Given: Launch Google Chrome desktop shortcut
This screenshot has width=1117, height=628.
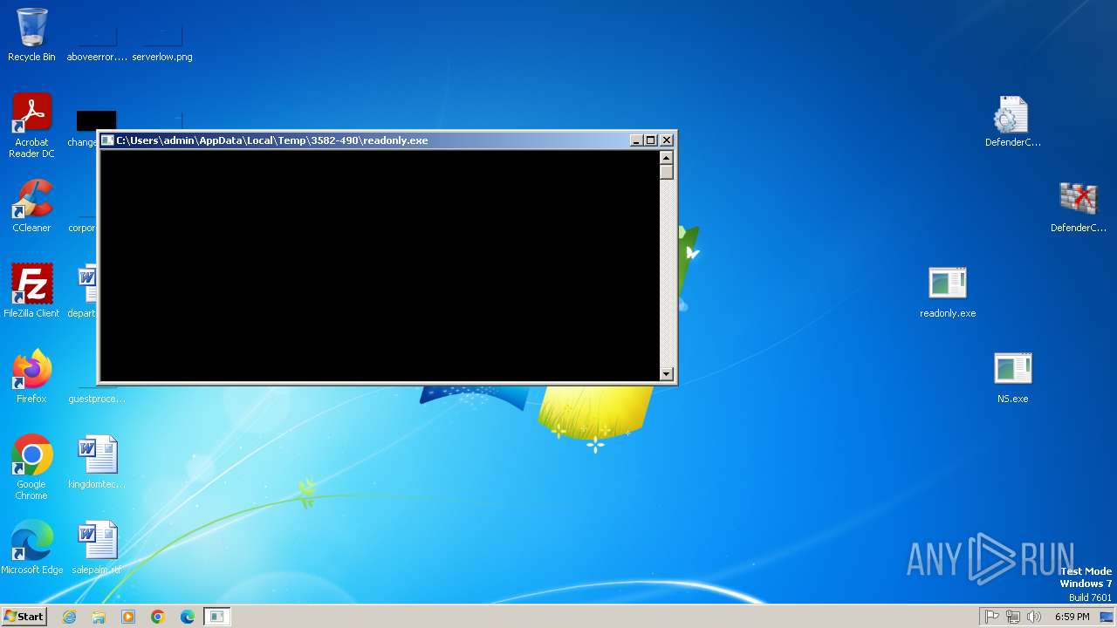Looking at the screenshot, I should 31,467.
